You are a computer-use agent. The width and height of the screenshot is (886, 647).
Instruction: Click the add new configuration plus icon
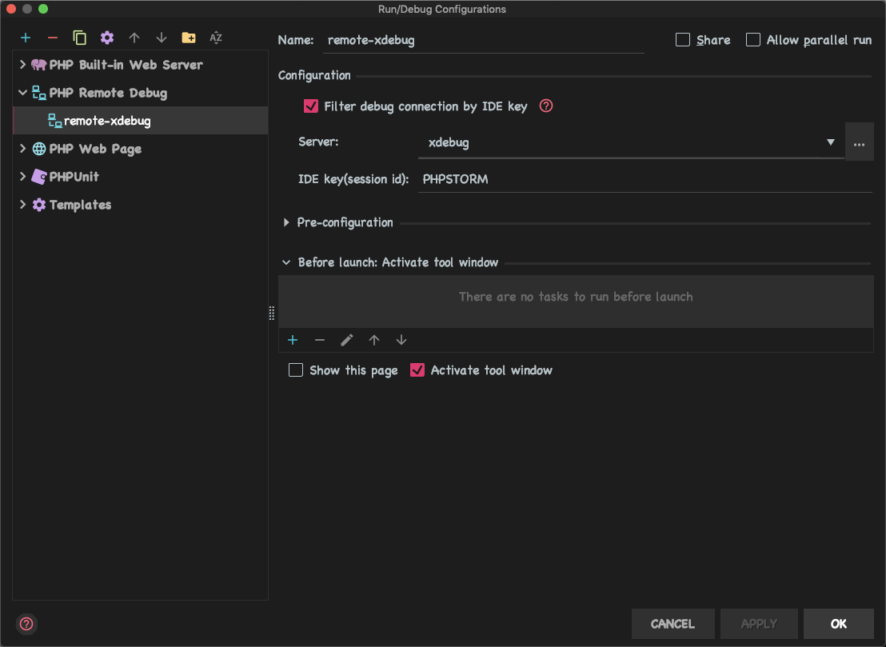pyautogui.click(x=26, y=38)
